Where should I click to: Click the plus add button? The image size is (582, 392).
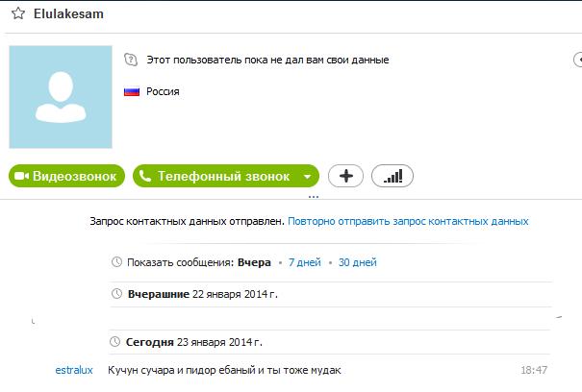(x=346, y=176)
